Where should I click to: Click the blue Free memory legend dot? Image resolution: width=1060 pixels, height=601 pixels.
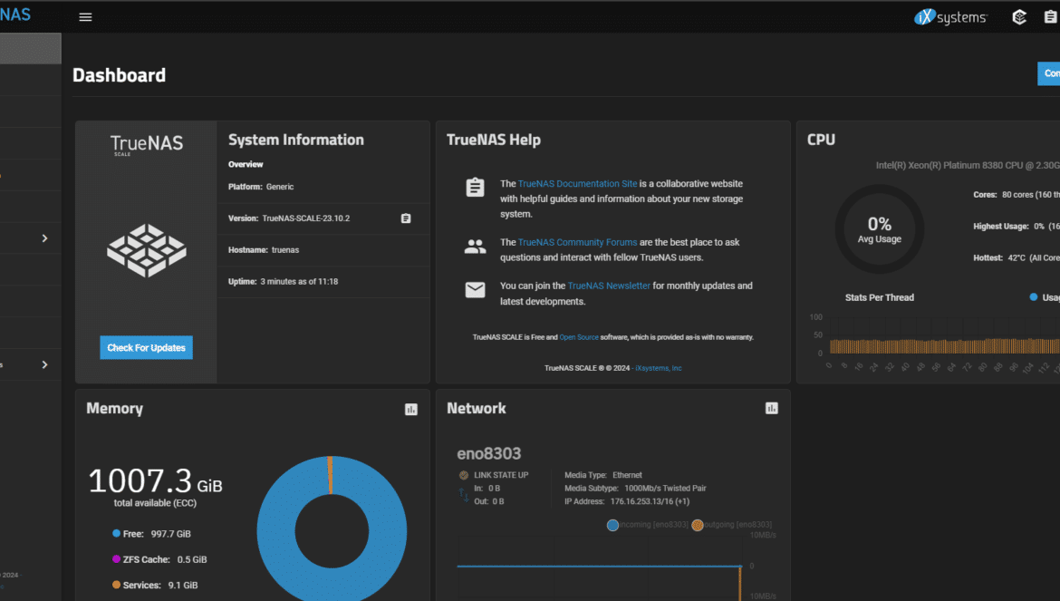pyautogui.click(x=116, y=533)
